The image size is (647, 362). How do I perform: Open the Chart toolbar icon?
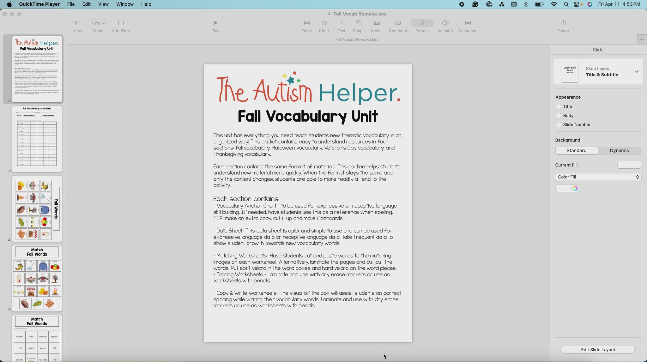click(324, 23)
